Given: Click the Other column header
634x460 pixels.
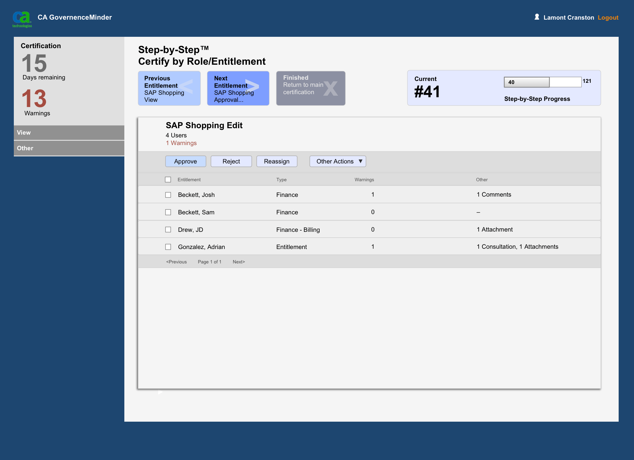Looking at the screenshot, I should coord(482,180).
